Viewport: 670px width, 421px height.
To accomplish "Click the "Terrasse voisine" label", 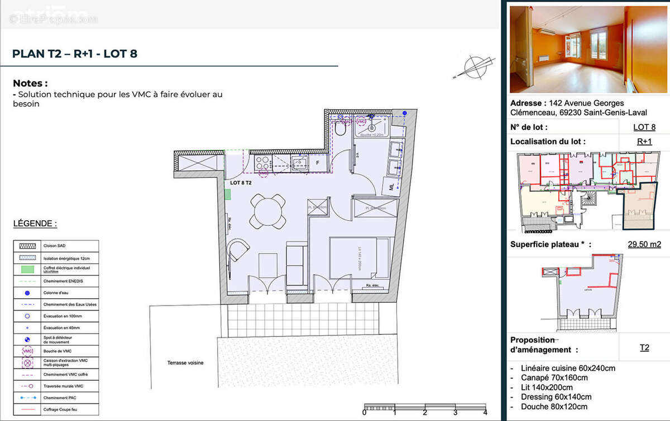I will [x=185, y=363].
